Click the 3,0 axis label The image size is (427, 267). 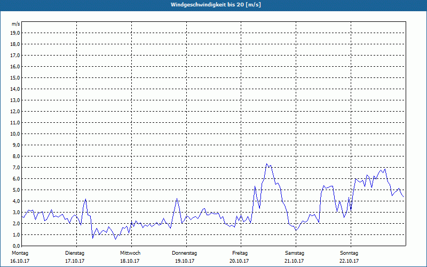pos(17,212)
